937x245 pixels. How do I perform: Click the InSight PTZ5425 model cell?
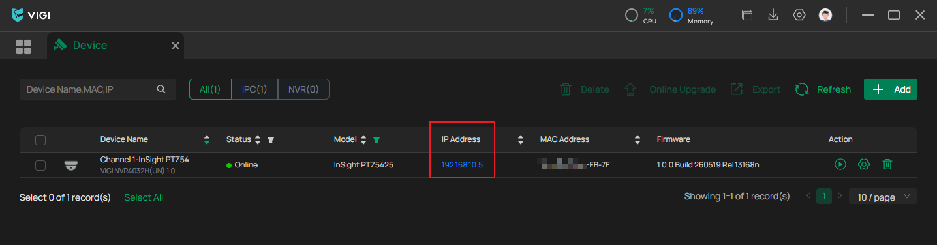click(x=363, y=165)
